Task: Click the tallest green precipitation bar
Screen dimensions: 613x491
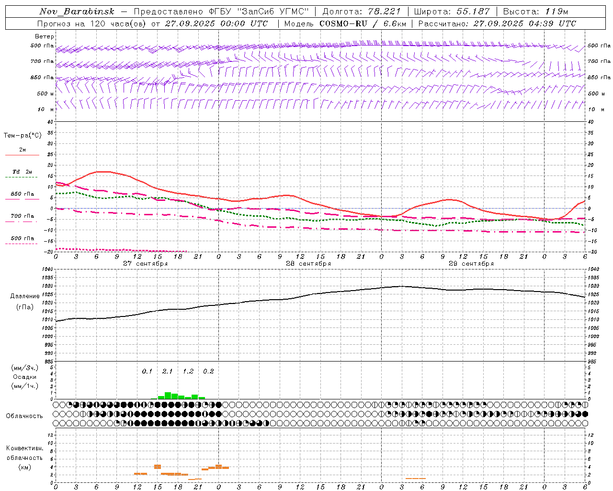Action: tap(168, 396)
